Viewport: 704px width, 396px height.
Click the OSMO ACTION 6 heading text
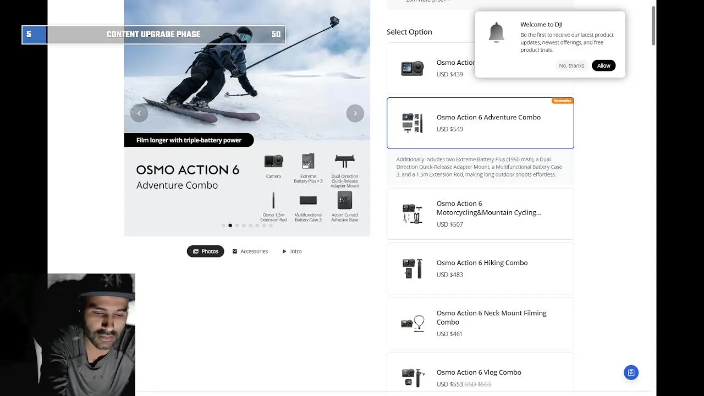tap(188, 170)
